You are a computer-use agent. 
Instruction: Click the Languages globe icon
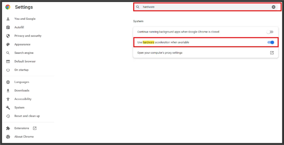(x=8, y=82)
